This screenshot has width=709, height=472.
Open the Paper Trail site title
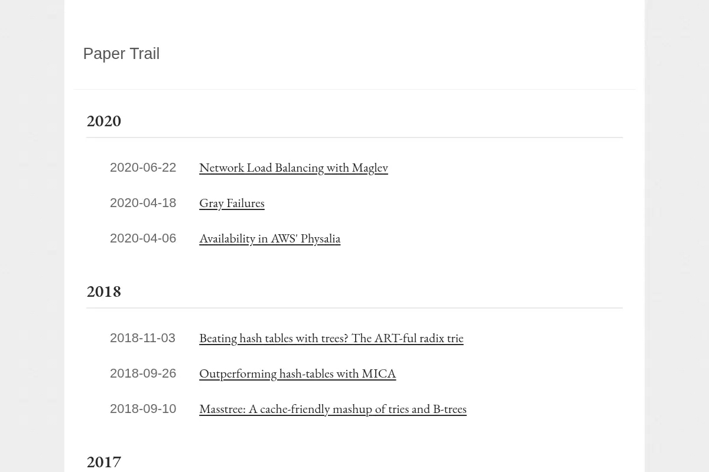pos(121,54)
